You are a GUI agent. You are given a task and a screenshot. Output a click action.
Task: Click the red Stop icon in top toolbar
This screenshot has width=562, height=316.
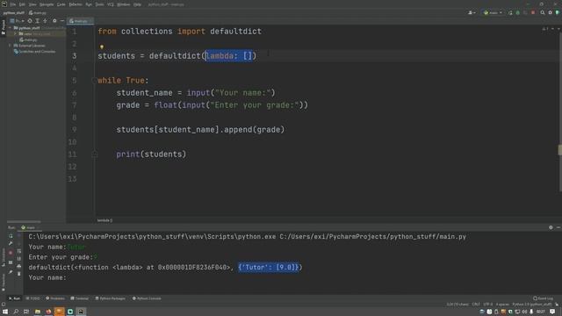point(533,12)
